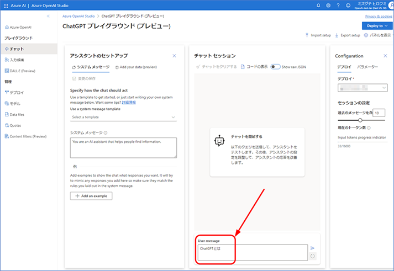394x271 pixels.
Task: Click the input tokens progress indicator bar
Action: [363, 142]
